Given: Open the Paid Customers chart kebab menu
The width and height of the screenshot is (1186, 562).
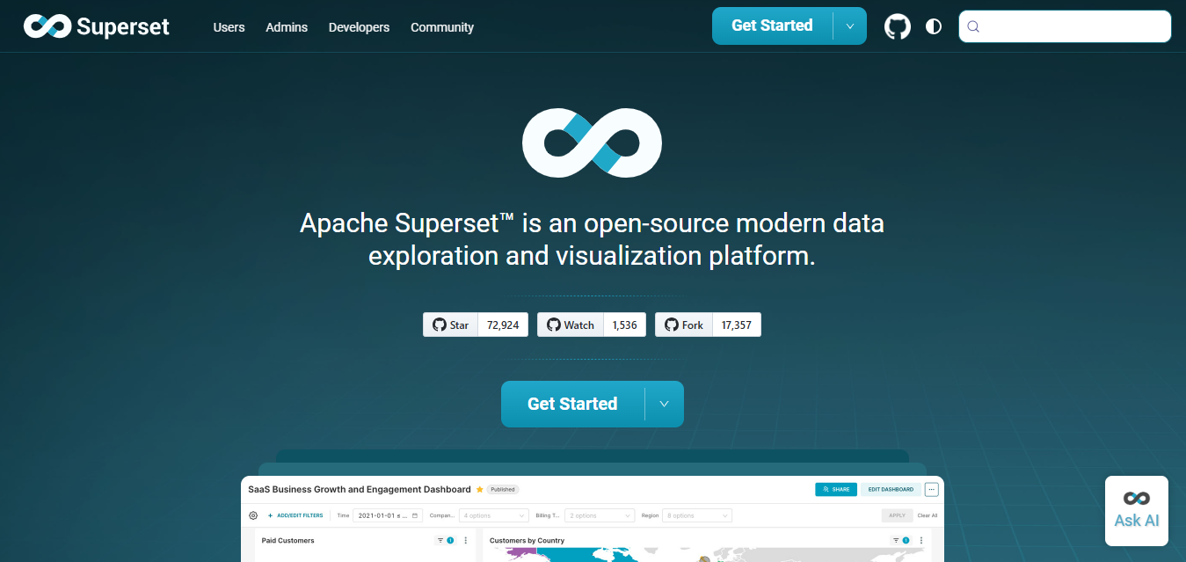Looking at the screenshot, I should click(x=466, y=540).
